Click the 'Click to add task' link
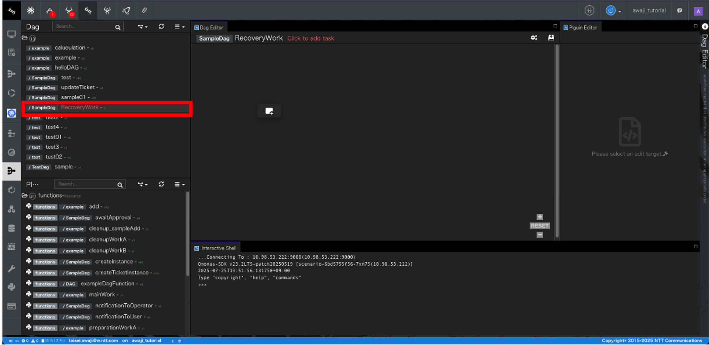The image size is (709, 345). click(x=311, y=38)
